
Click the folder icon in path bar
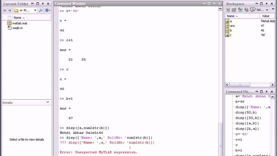point(16,10)
